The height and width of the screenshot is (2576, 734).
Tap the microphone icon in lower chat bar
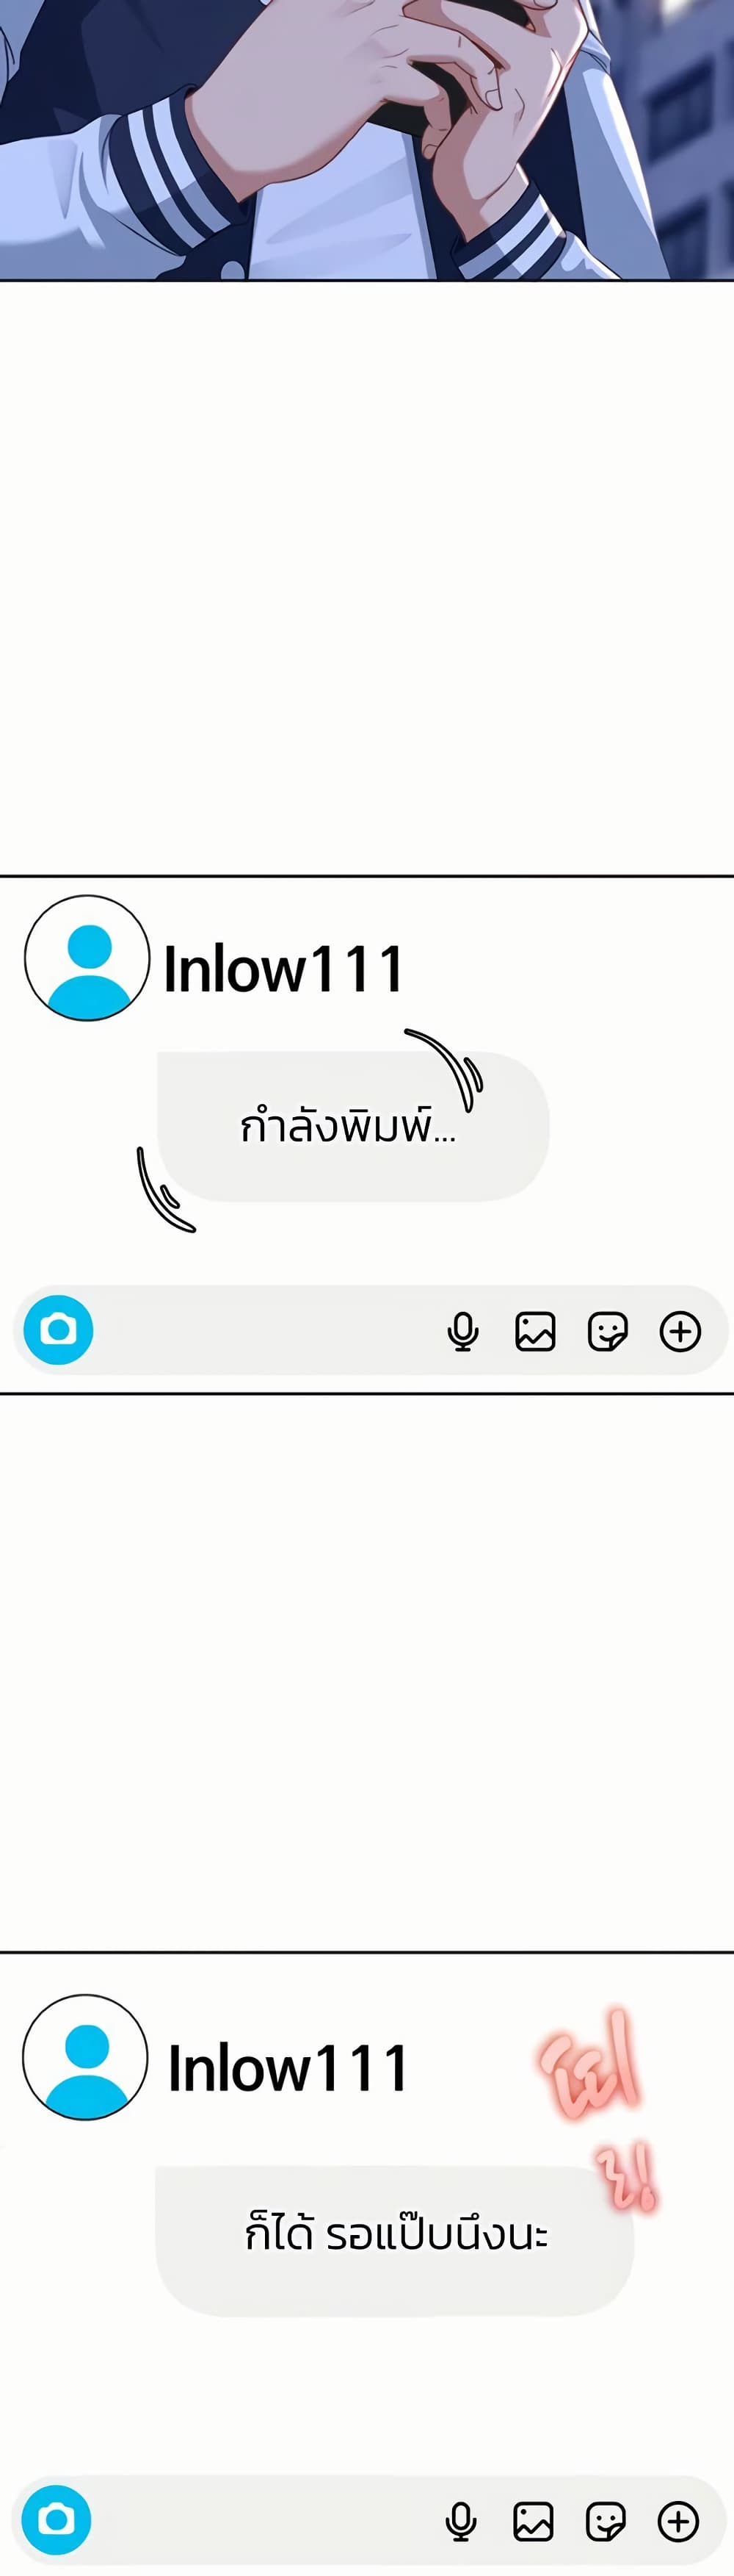[x=460, y=2522]
